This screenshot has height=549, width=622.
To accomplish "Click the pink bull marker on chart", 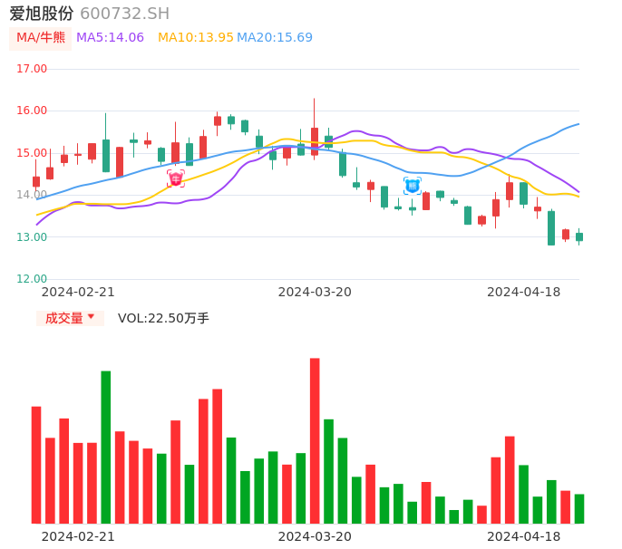I will coord(175,178).
